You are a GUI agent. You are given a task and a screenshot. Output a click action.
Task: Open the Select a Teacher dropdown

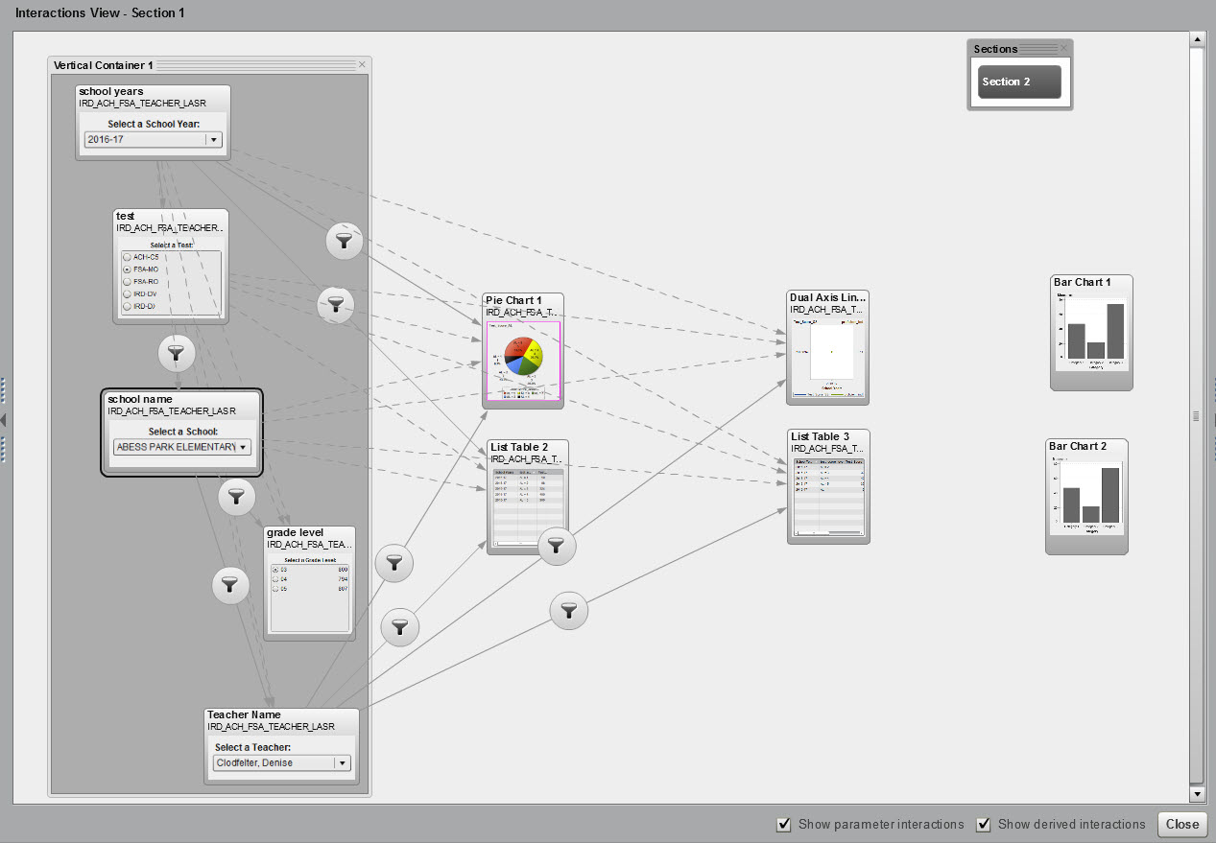[343, 762]
